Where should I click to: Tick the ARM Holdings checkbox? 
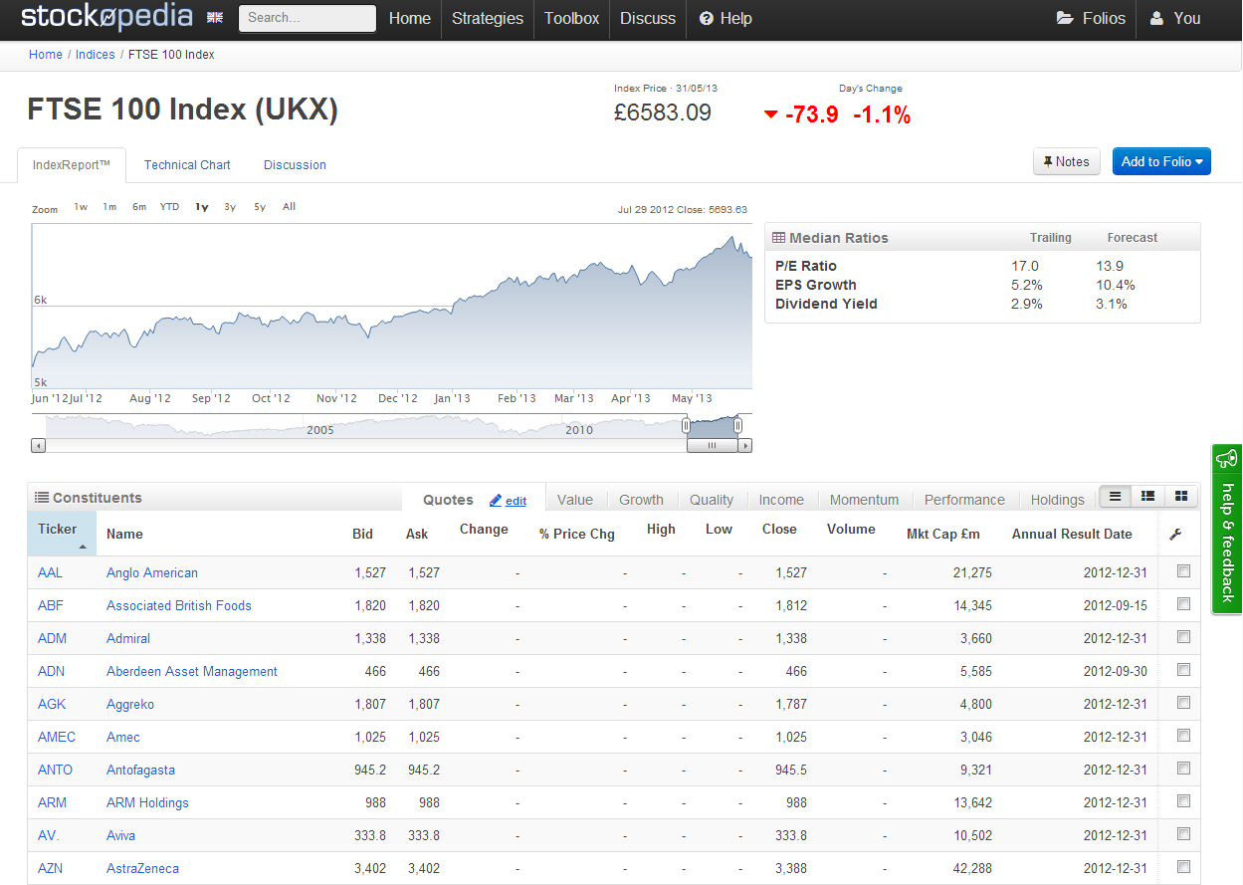click(1183, 801)
